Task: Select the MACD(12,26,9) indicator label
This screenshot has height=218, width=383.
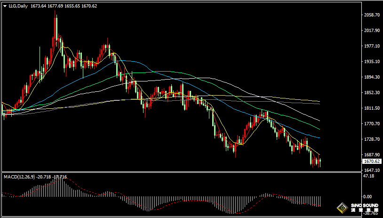Action: [x=19, y=177]
